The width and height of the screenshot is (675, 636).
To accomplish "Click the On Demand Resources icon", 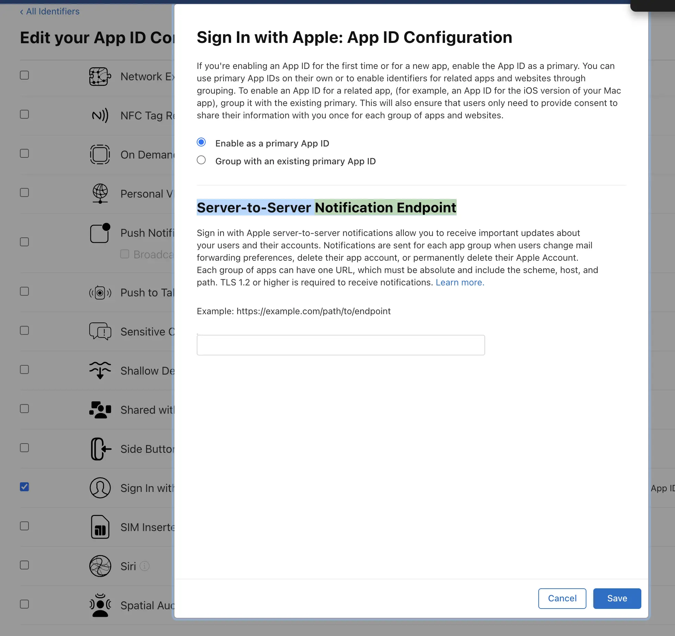I will 100,155.
